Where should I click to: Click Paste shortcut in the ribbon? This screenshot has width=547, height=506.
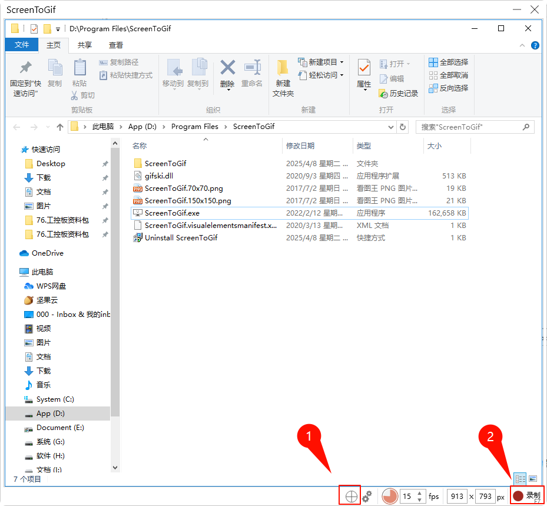pos(126,75)
